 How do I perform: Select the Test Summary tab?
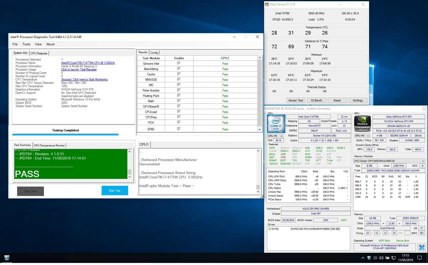[x=22, y=145]
